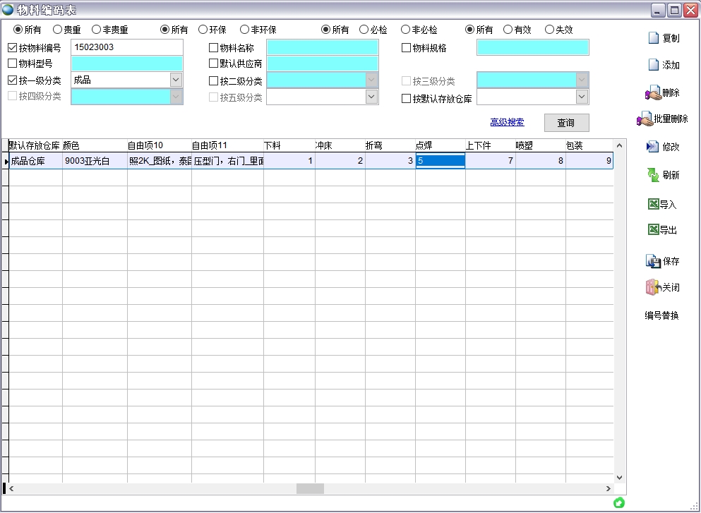Click the 批量删除 batch delete icon

[645, 119]
